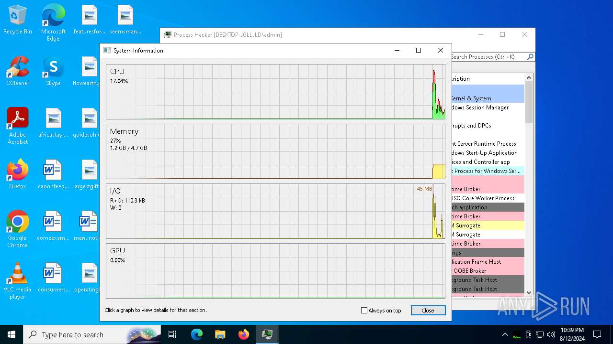The image size is (613, 344).
Task: Select the comeexam Word document on desktop
Action: tap(53, 226)
